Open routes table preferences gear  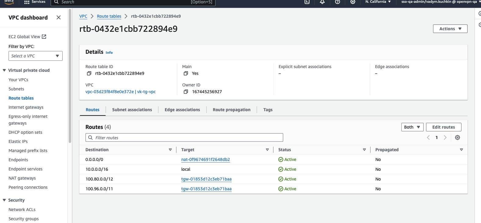[457, 137]
